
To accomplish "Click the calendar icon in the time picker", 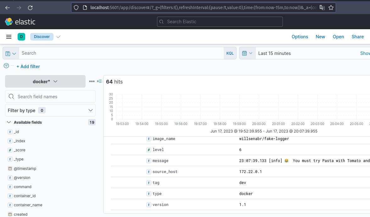I will click(245, 53).
